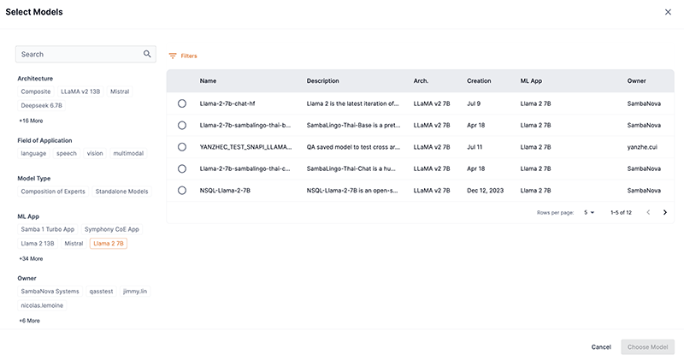The width and height of the screenshot is (684, 360).
Task: Open the Filters icon button
Action: coord(173,56)
